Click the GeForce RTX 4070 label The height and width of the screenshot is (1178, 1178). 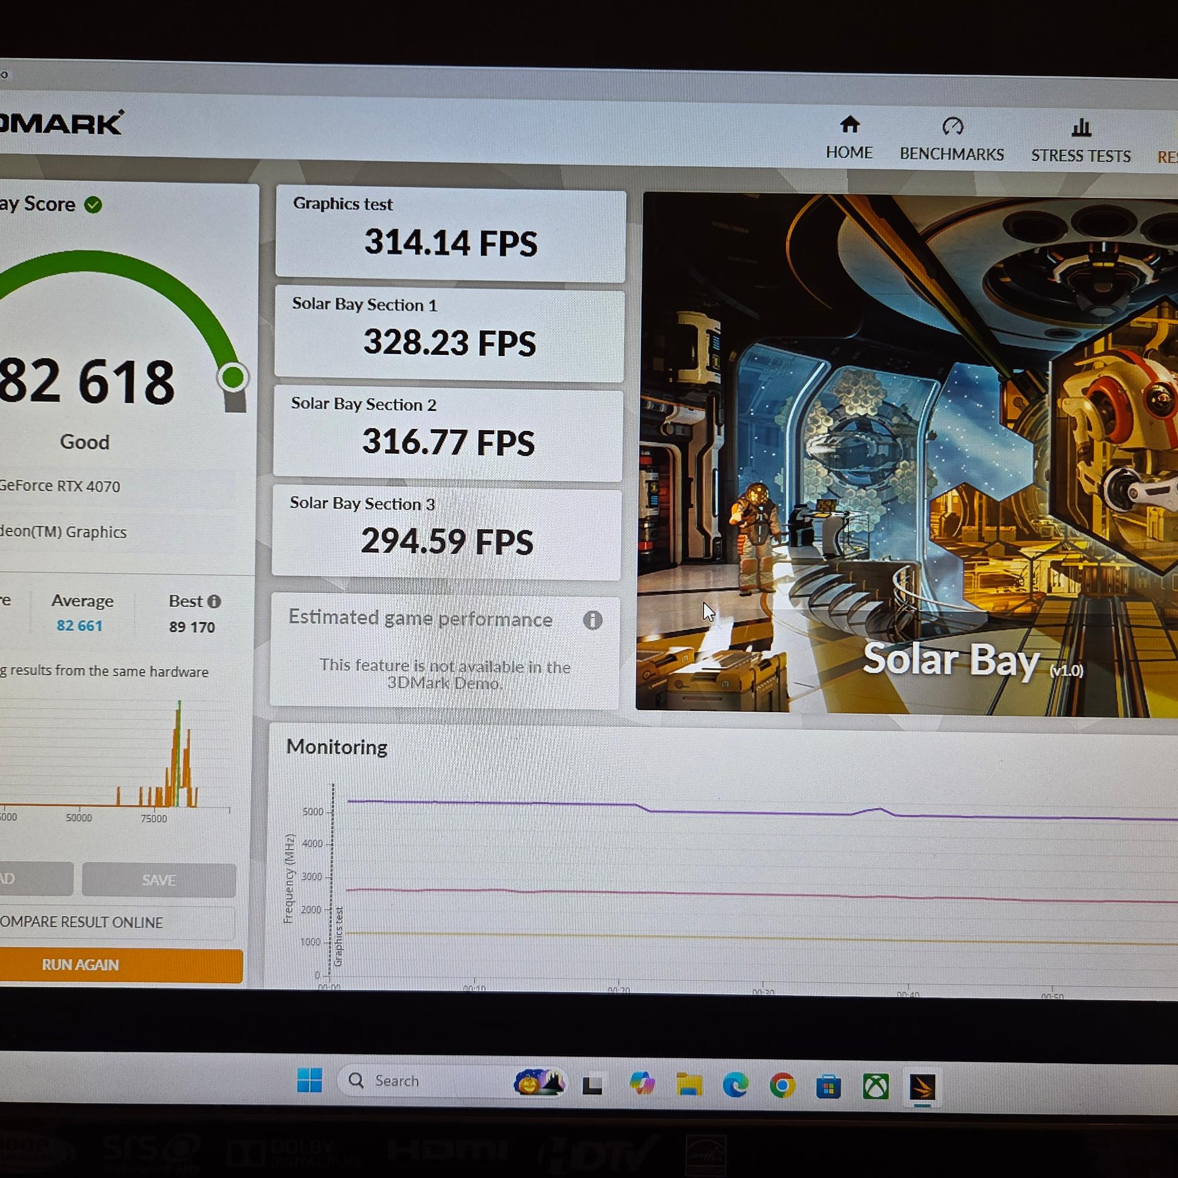pos(60,486)
